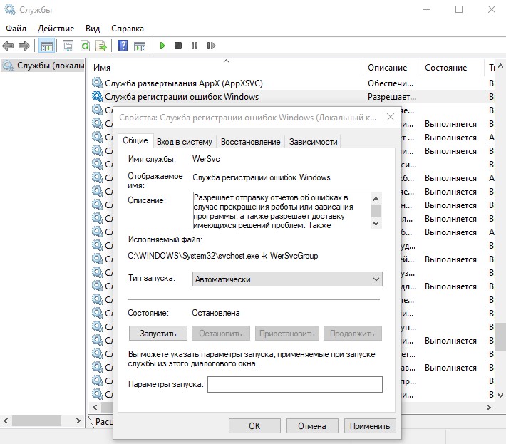The image size is (506, 444).
Task: Minimize the Службы window
Action: [427, 10]
